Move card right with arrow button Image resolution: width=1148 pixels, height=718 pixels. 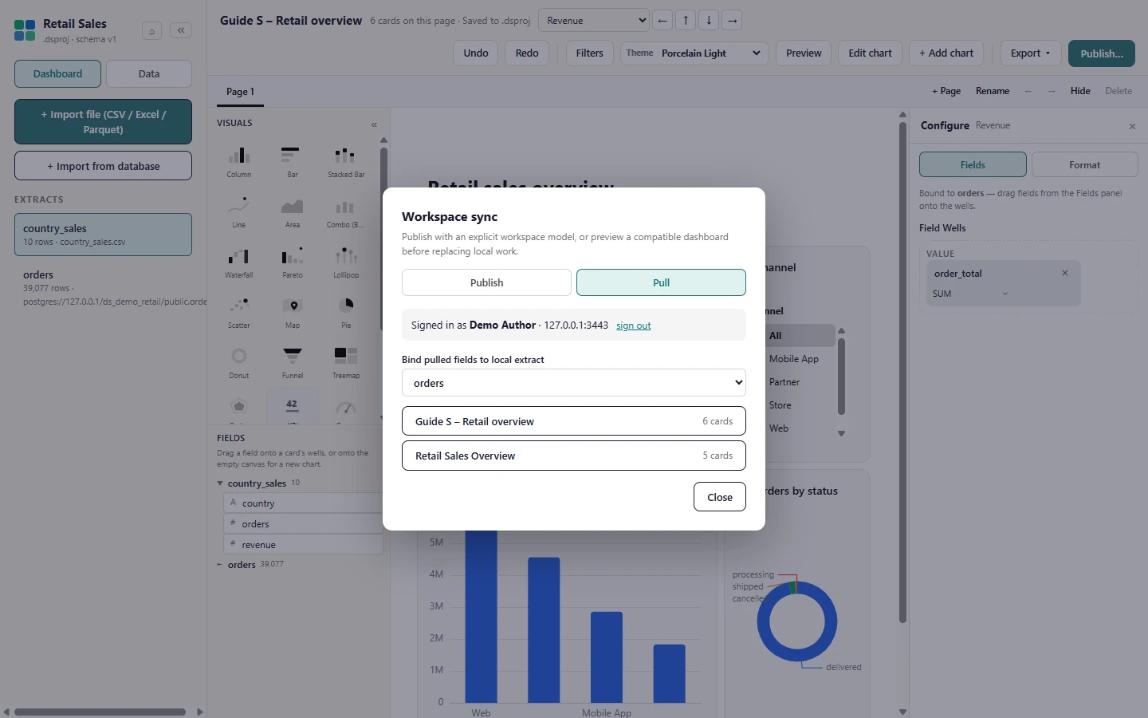pyautogui.click(x=732, y=21)
